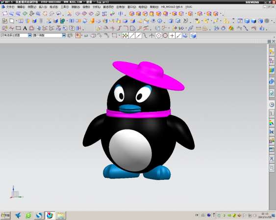Toggle the enable snap point grid icon
Viewport: 276px width, 220px height.
[x=125, y=36]
